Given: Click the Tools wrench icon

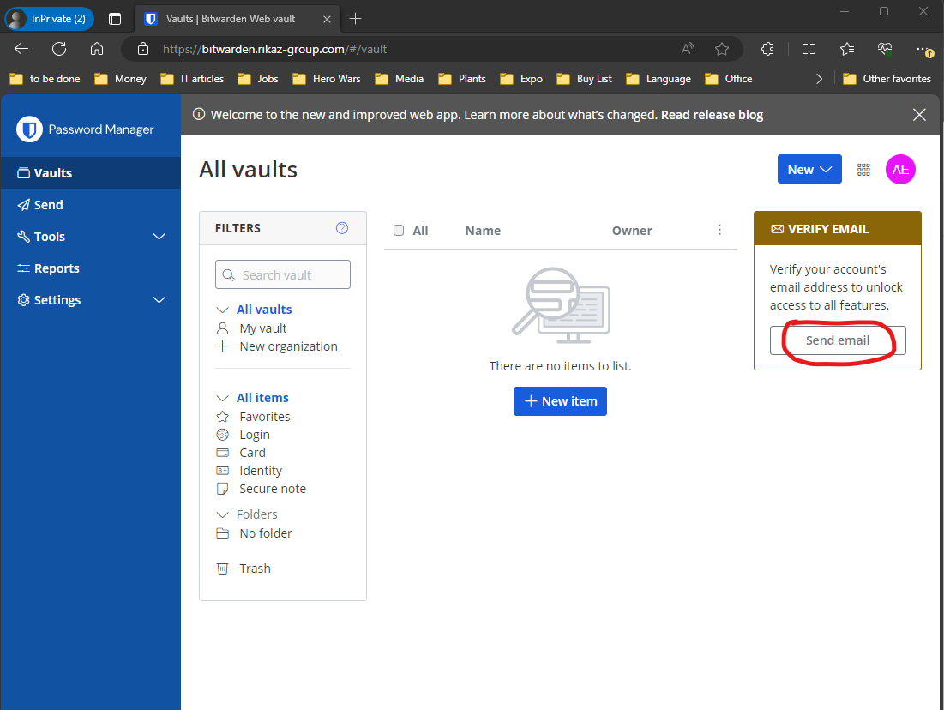Looking at the screenshot, I should click(x=23, y=236).
